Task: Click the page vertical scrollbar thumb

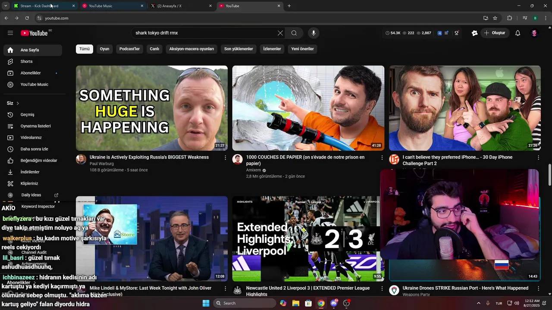Action: click(x=549, y=175)
